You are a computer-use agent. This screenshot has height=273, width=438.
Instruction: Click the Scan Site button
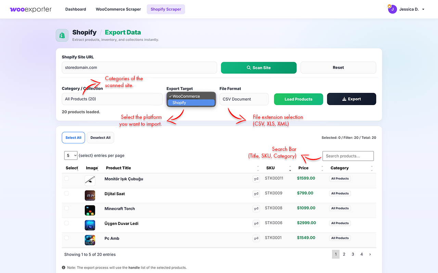coord(259,68)
